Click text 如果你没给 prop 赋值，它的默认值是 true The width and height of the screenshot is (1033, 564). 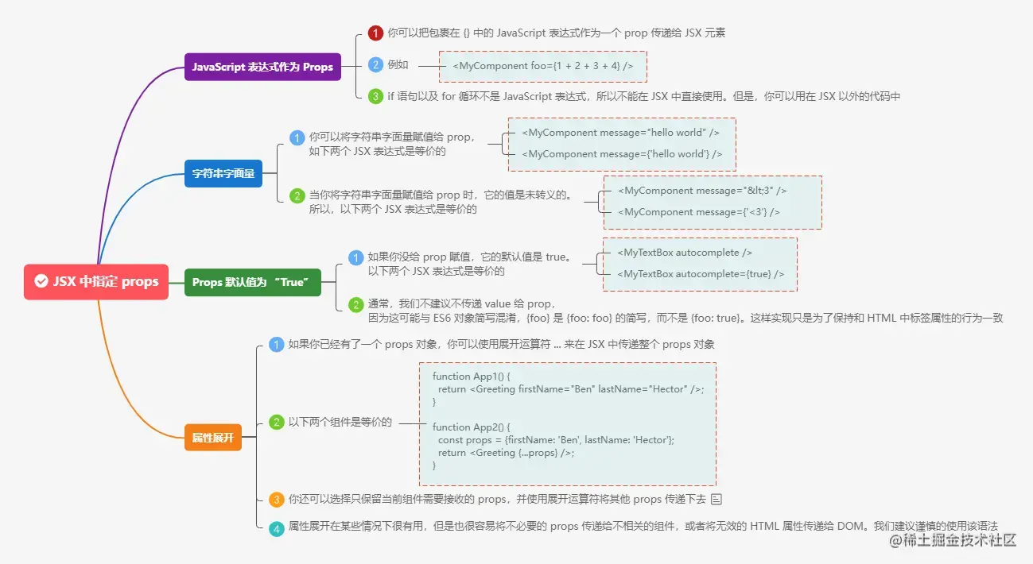[x=470, y=257]
